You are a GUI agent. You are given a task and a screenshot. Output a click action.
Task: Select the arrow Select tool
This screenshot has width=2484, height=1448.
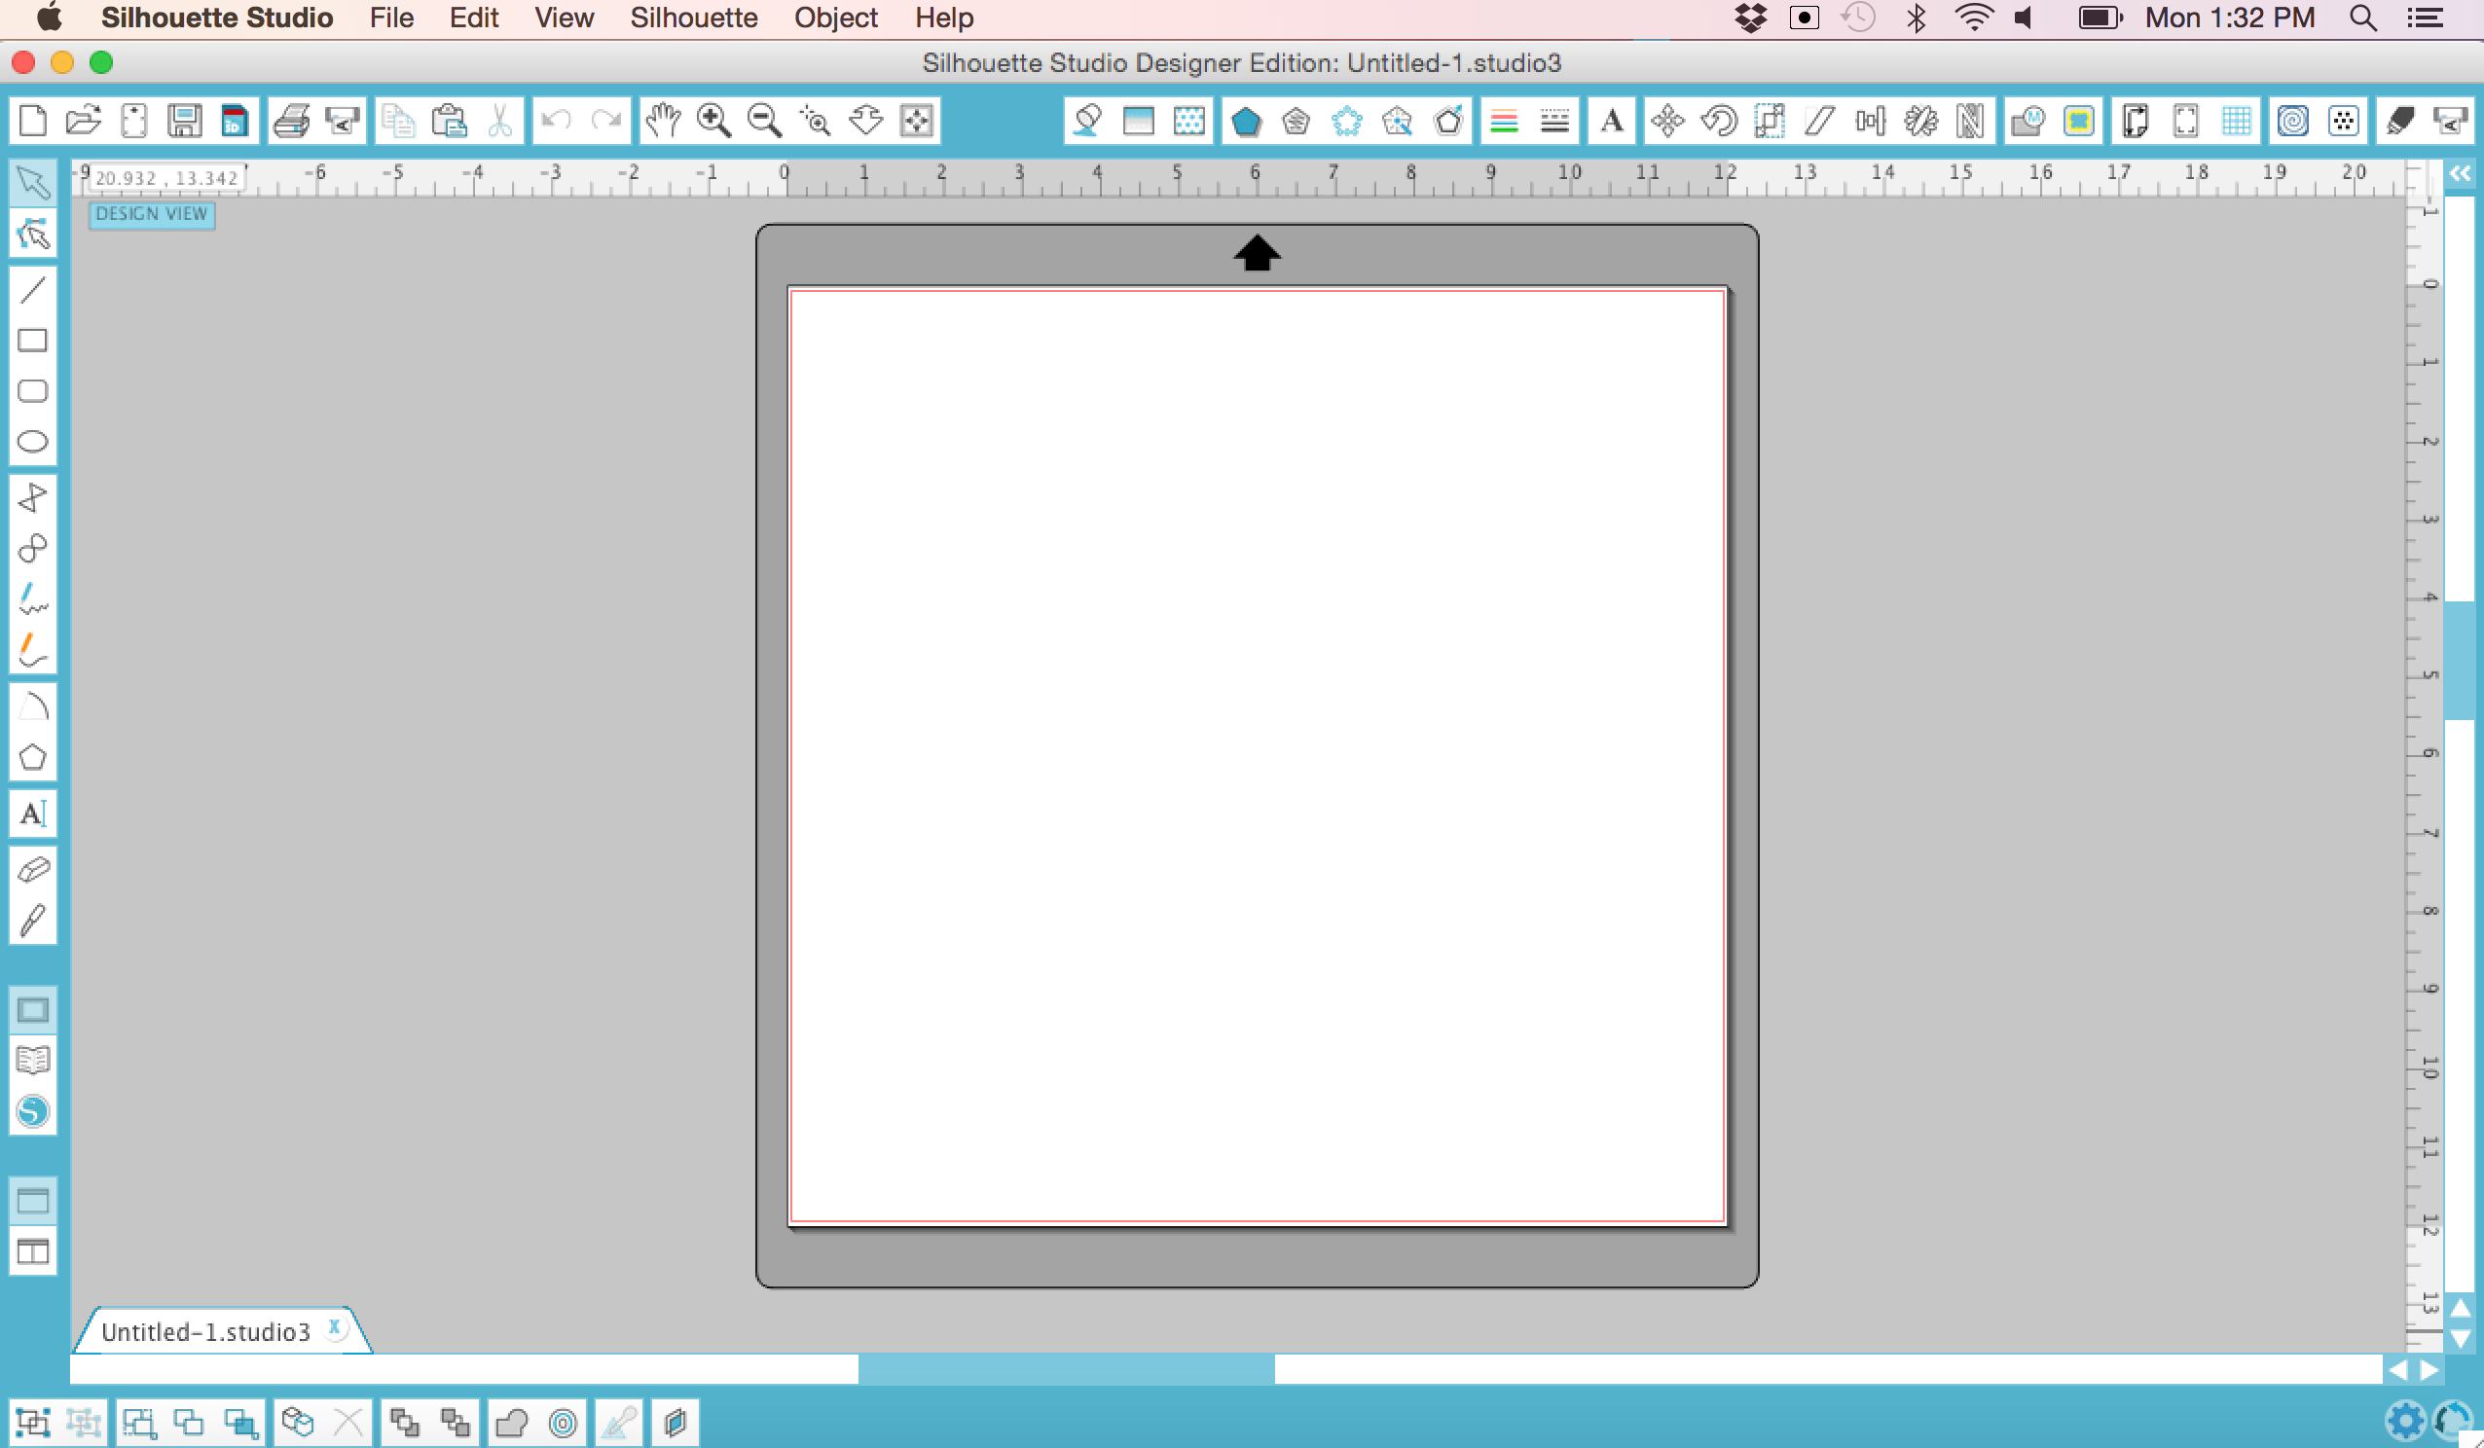(32, 182)
